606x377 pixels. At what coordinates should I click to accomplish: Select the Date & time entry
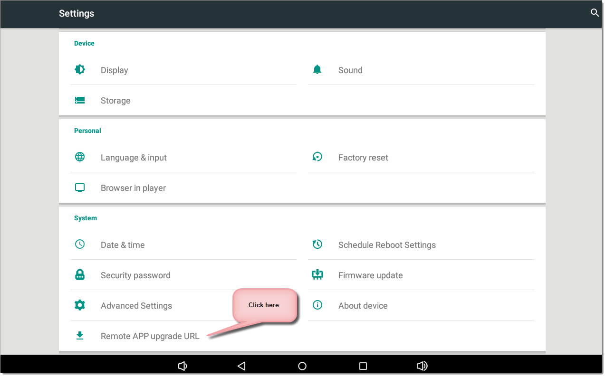[123, 245]
